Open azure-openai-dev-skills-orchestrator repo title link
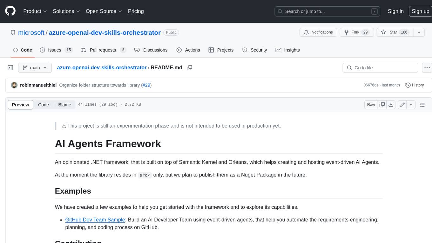 click(105, 32)
